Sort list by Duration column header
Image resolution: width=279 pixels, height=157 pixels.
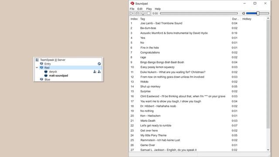coord(235,19)
